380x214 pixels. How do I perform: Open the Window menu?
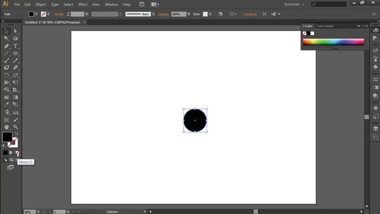[x=112, y=4]
